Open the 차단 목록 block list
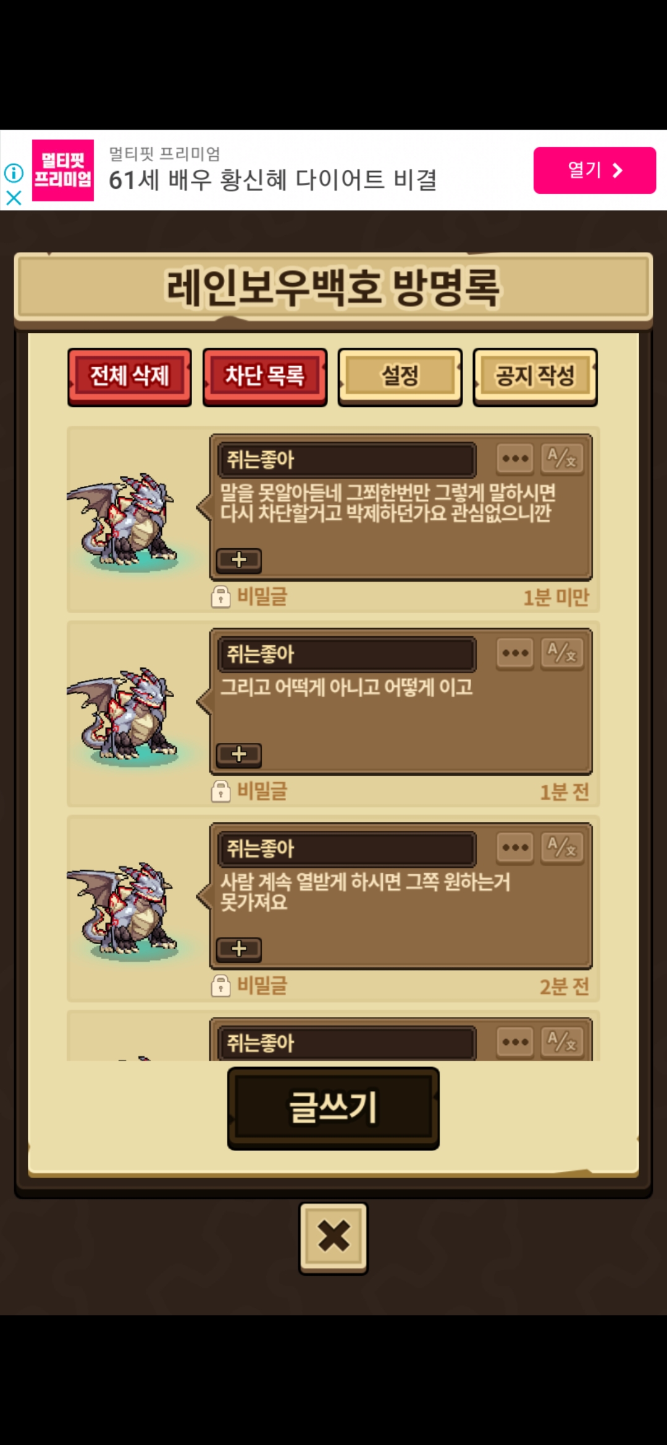 pyautogui.click(x=265, y=377)
